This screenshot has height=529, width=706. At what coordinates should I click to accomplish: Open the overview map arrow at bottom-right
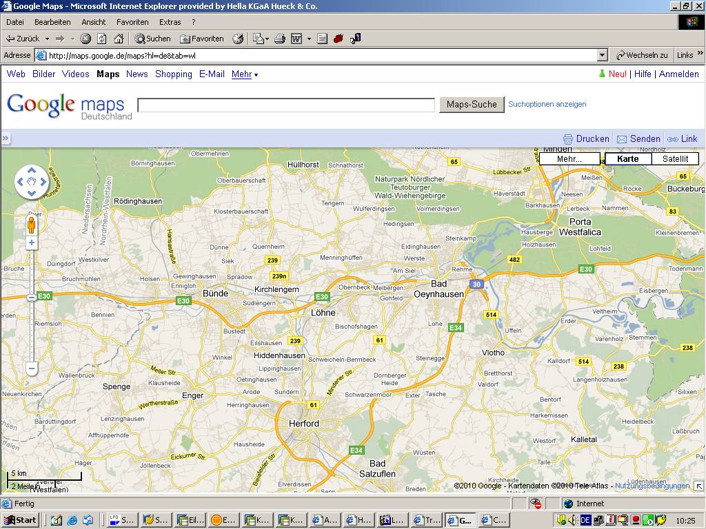click(698, 486)
